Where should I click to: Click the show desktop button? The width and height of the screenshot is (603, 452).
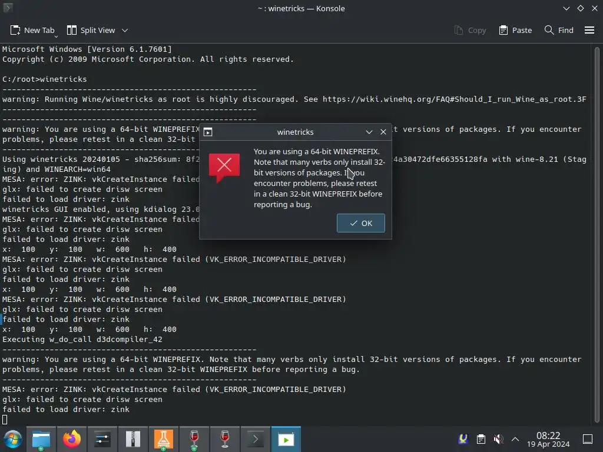(x=588, y=439)
